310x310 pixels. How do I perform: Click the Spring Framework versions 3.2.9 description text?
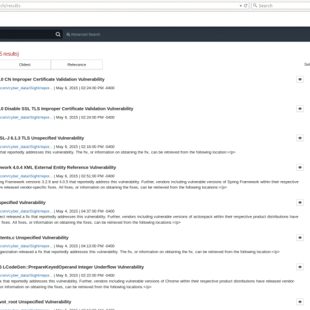tap(149, 185)
